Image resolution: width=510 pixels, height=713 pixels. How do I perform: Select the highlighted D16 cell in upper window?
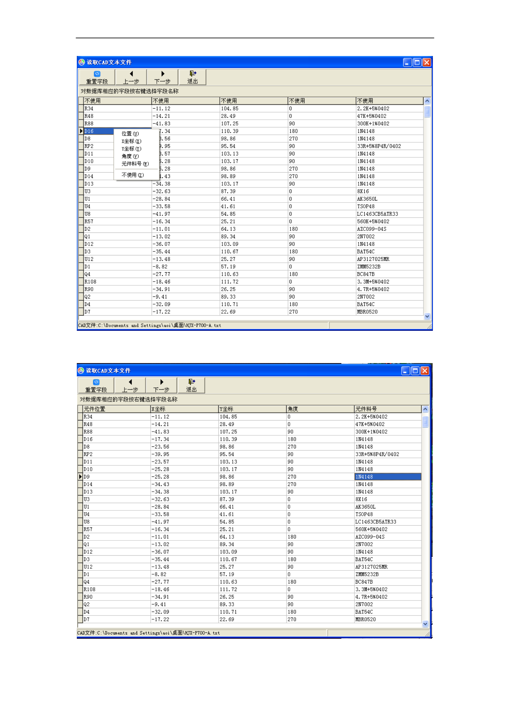(99, 131)
